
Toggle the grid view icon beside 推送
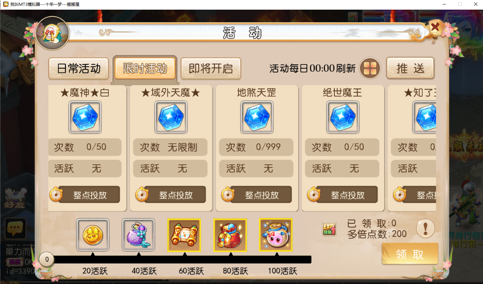pos(370,68)
